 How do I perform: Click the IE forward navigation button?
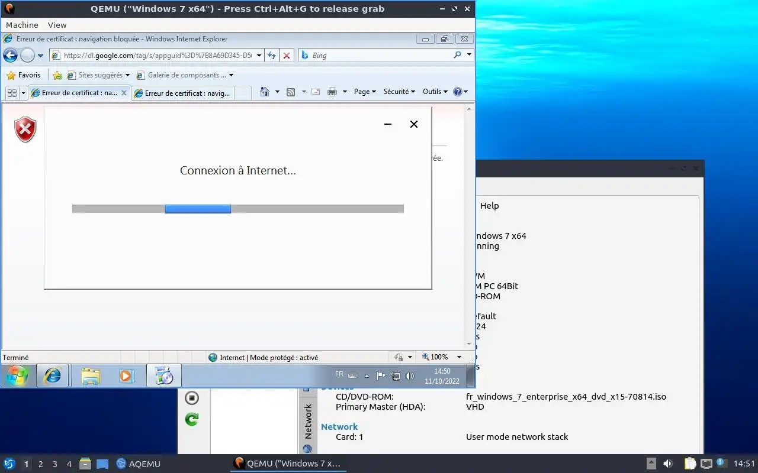(27, 55)
